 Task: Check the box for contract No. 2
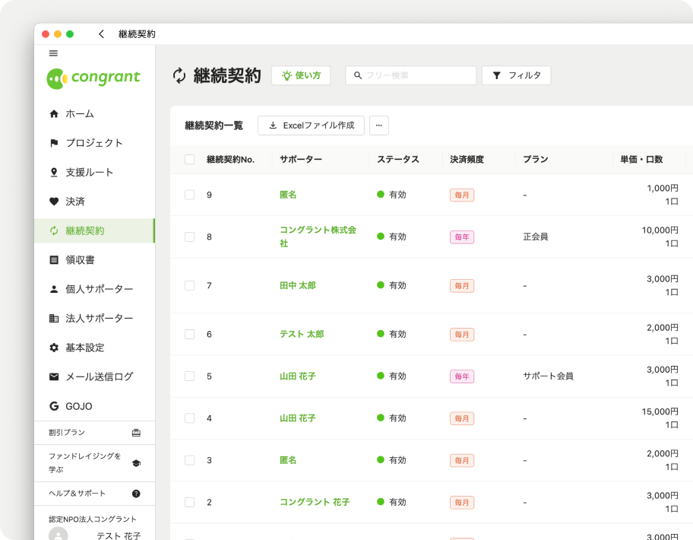tap(190, 502)
